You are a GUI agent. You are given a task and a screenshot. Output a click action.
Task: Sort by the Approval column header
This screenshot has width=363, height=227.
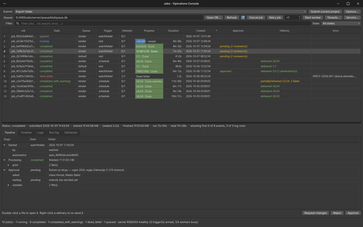coord(238,31)
